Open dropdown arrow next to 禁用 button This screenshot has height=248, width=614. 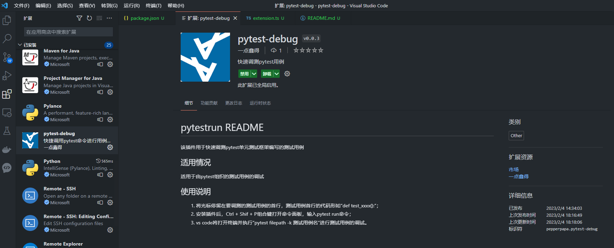pyautogui.click(x=254, y=74)
